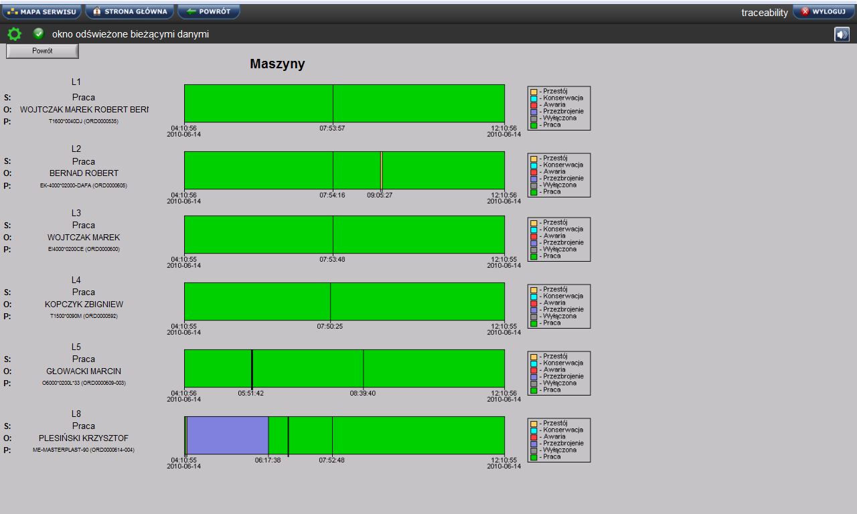The width and height of the screenshot is (857, 514).
Task: Click order T1600*0040DJ (ORD0000535)
Action: click(x=84, y=122)
